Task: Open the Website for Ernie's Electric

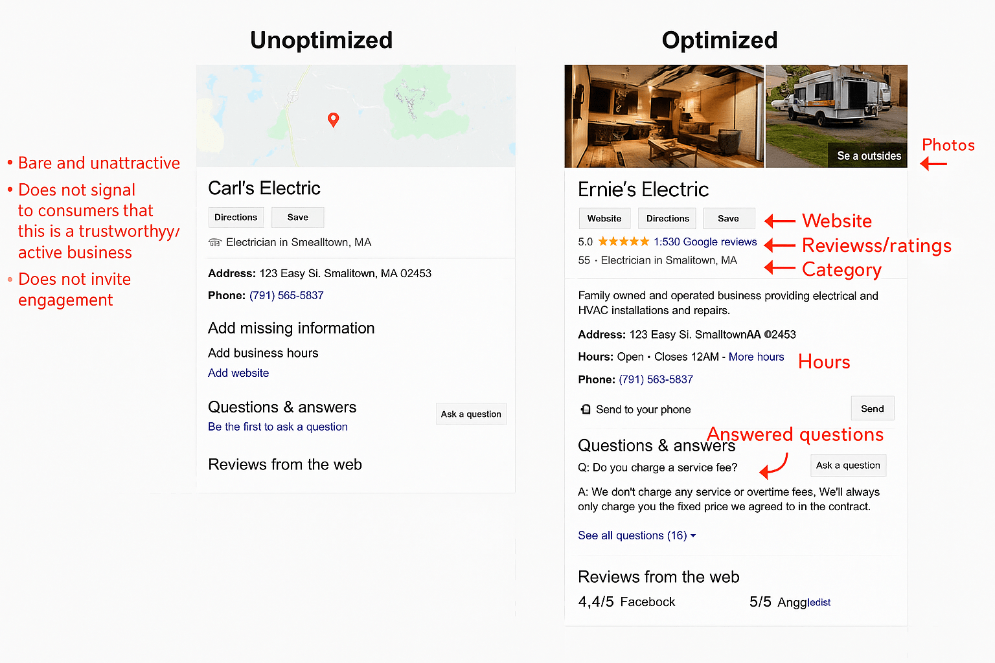Action: click(604, 218)
